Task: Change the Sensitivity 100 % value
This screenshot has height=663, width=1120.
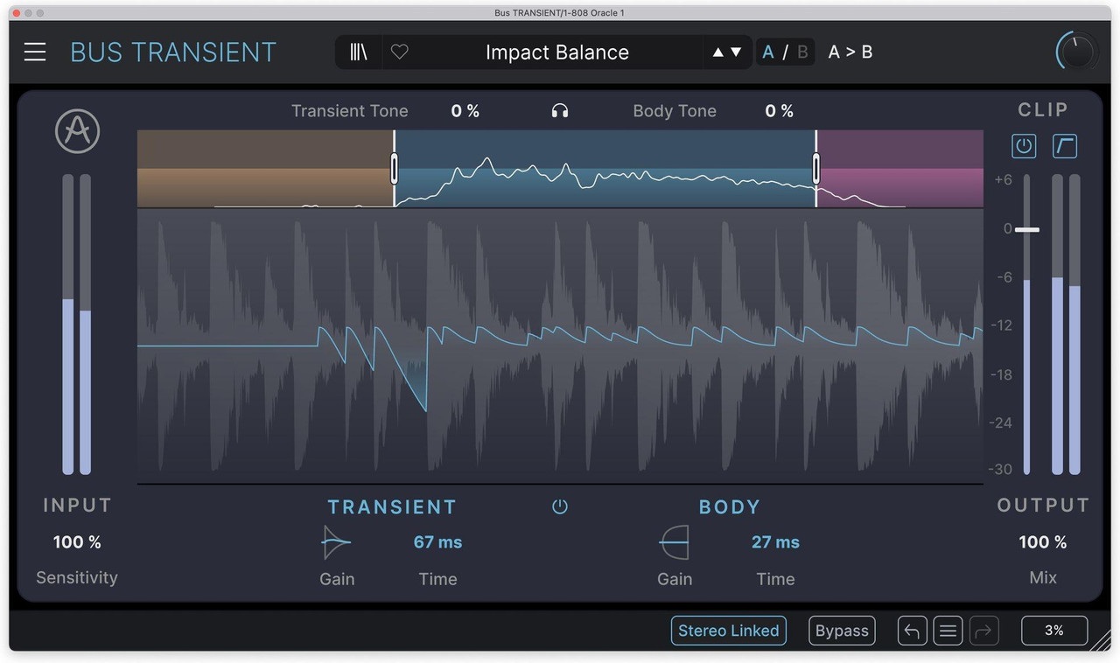Action: coord(77,542)
